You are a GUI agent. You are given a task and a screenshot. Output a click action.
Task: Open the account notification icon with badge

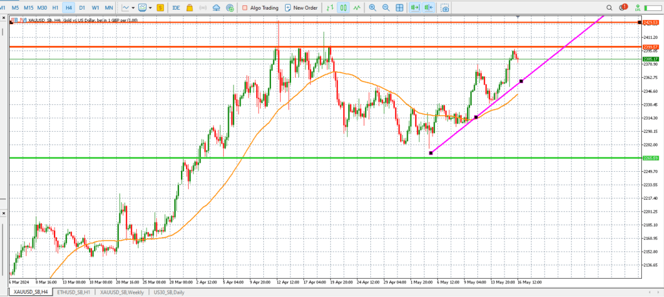click(x=623, y=7)
